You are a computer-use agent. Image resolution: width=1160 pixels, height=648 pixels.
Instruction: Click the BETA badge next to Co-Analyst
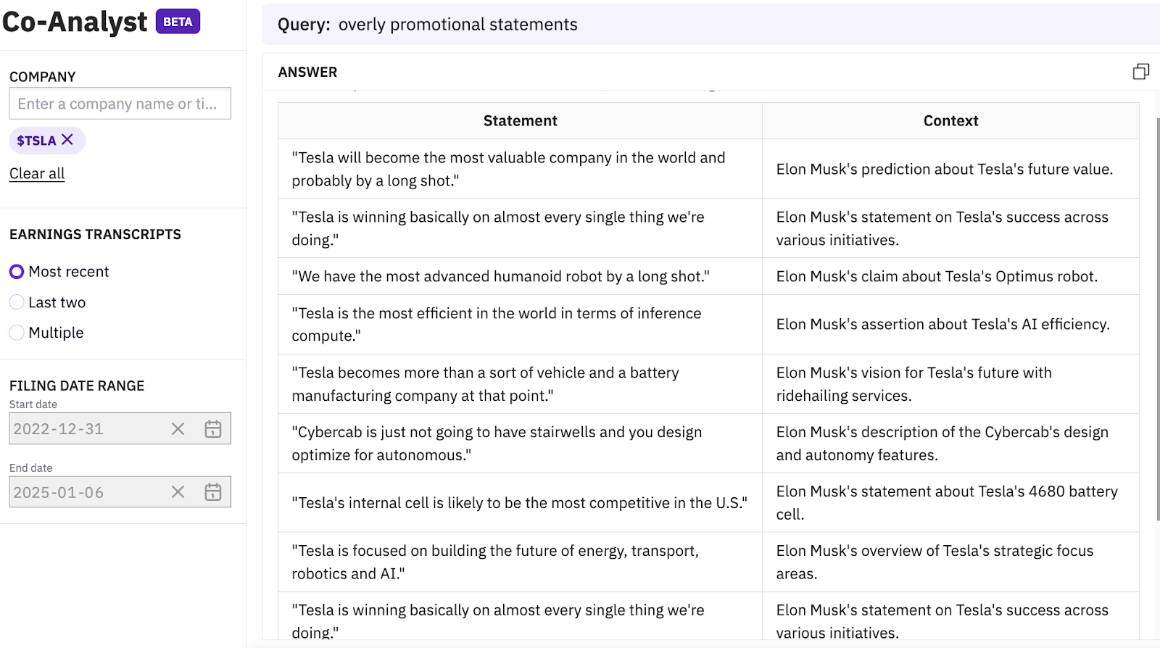[x=178, y=22]
